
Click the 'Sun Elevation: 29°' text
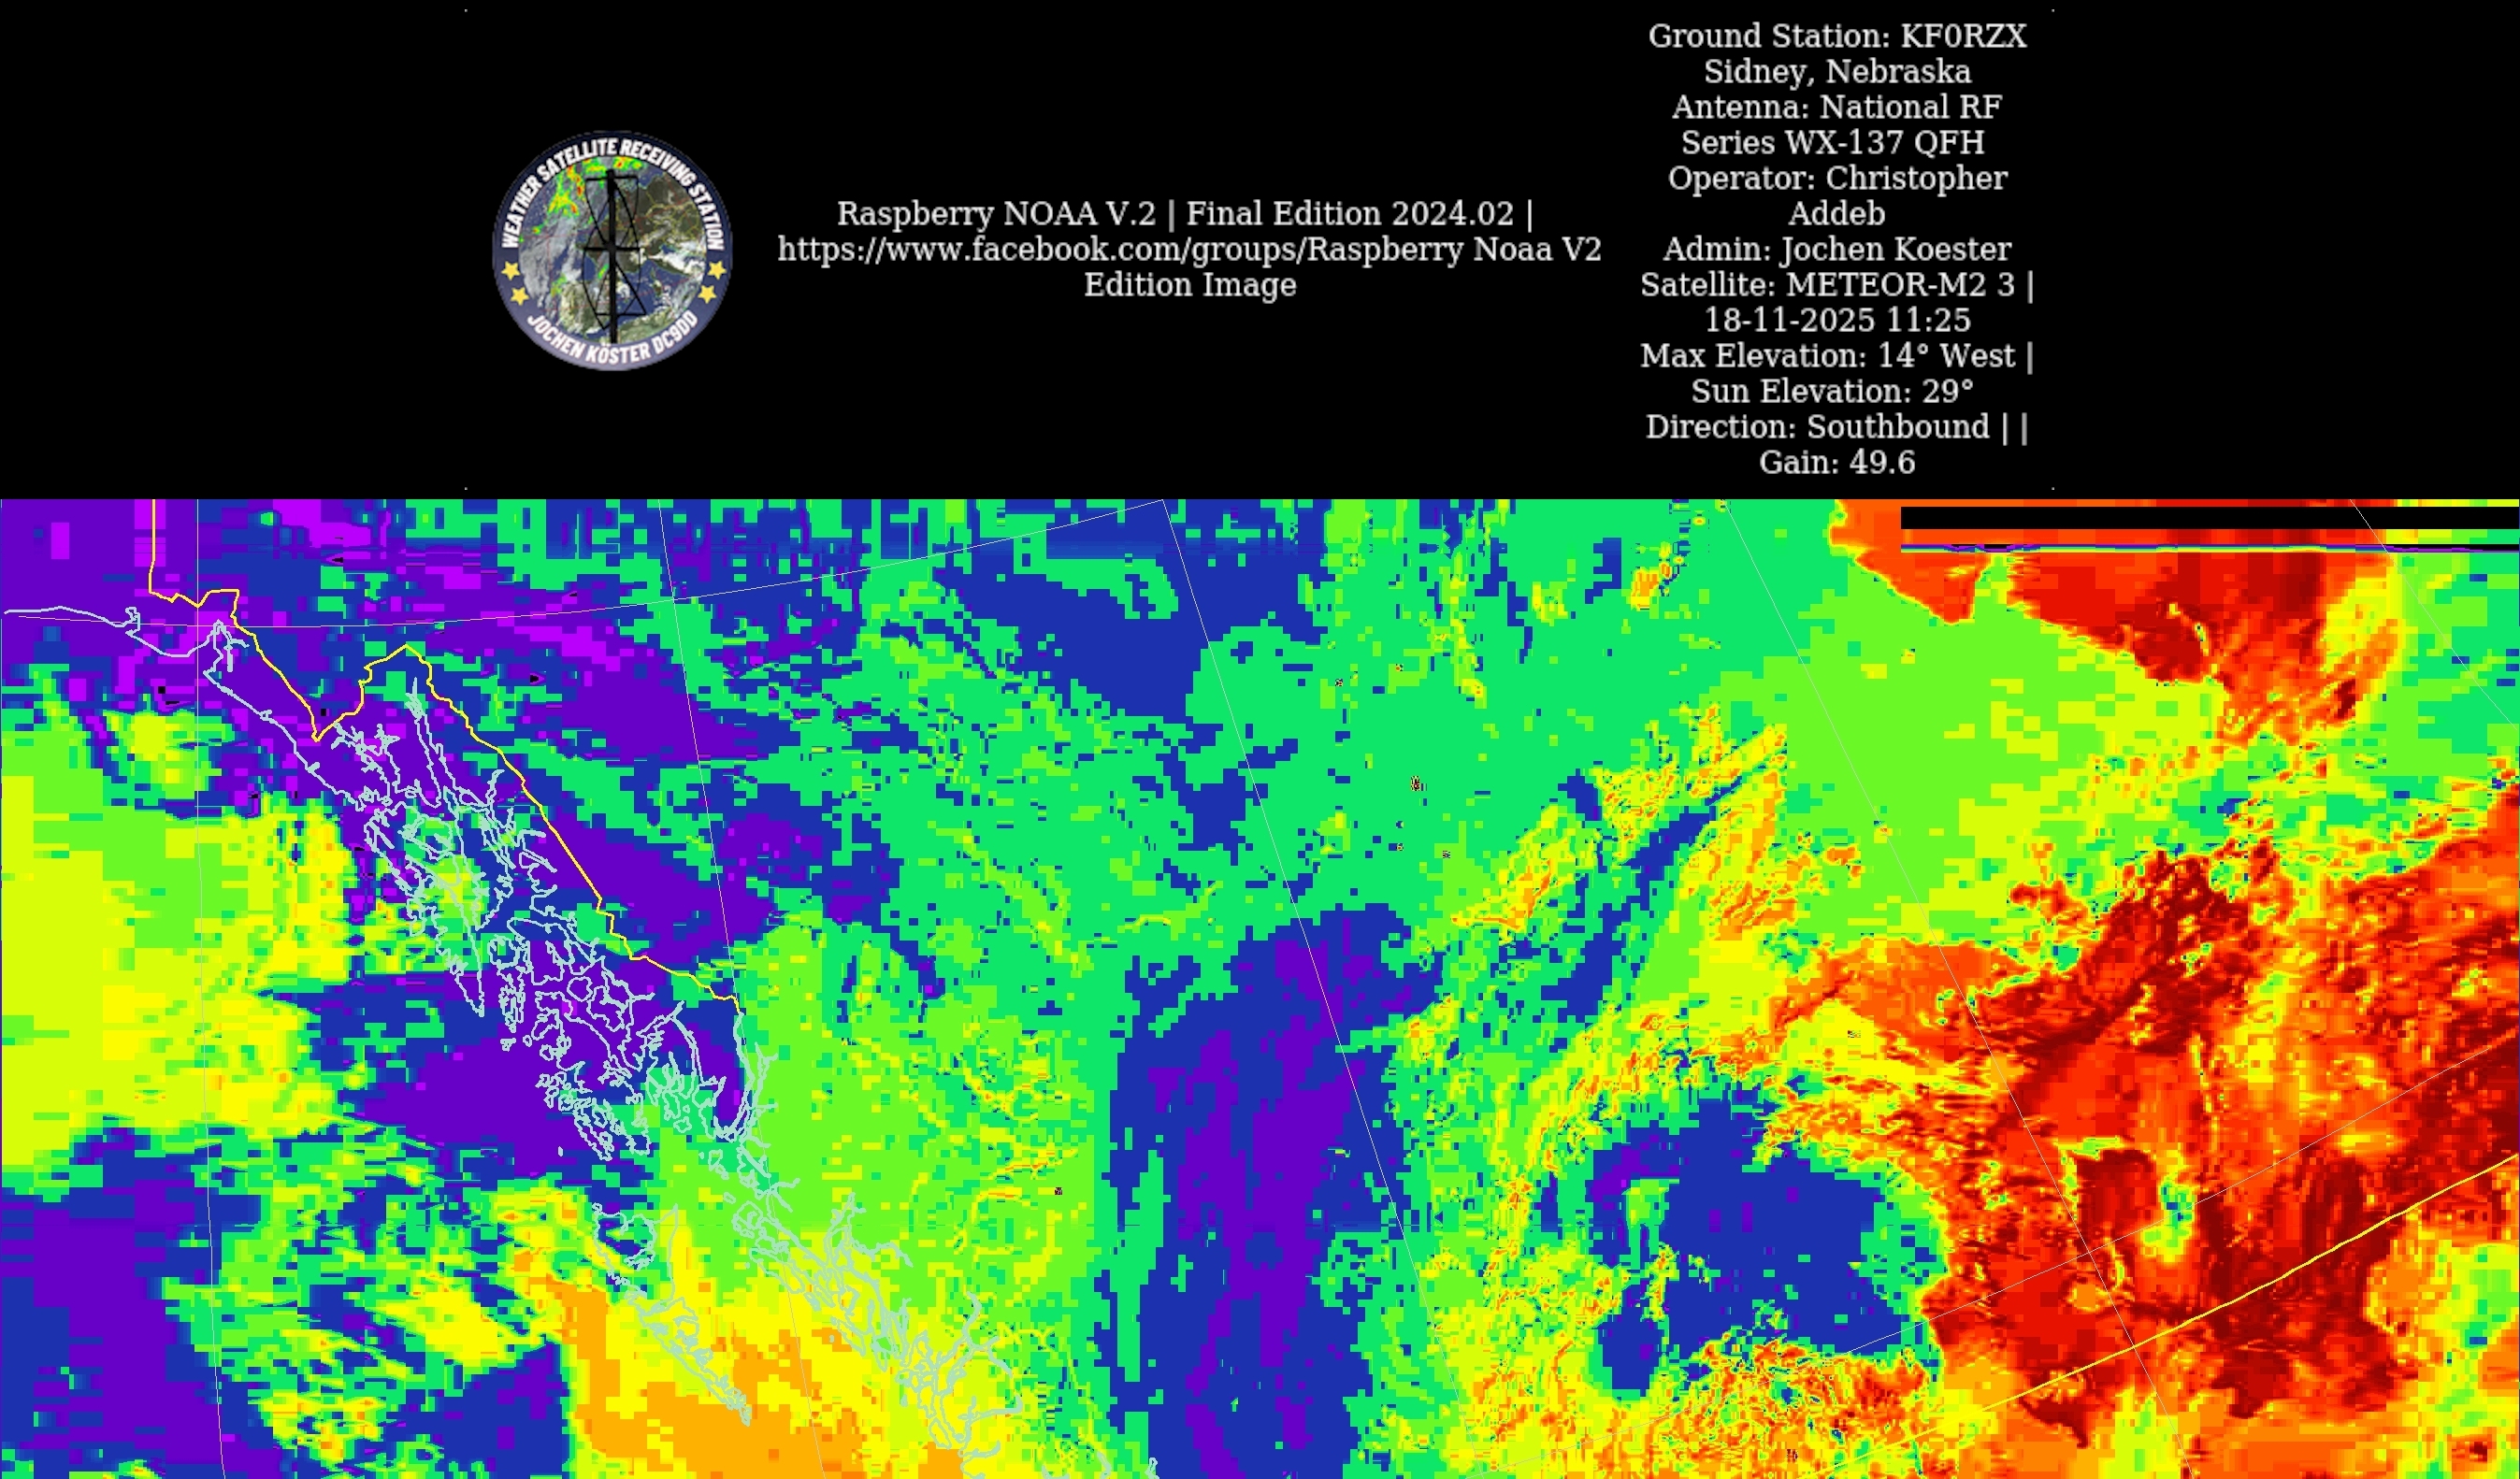tap(1832, 391)
